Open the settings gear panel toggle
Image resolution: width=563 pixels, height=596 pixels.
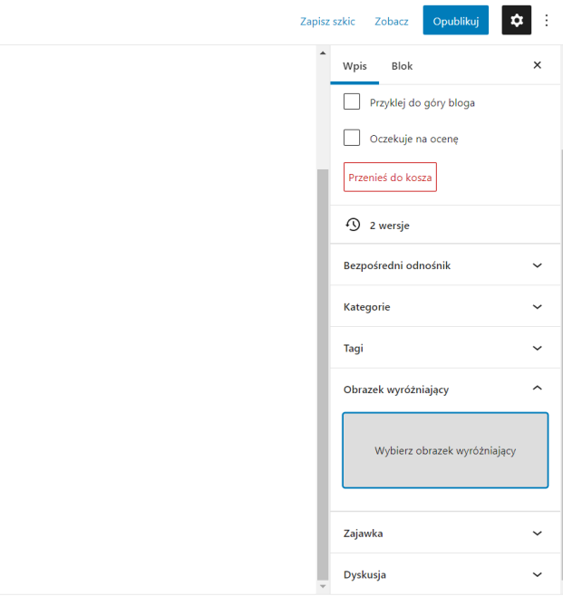[516, 21]
